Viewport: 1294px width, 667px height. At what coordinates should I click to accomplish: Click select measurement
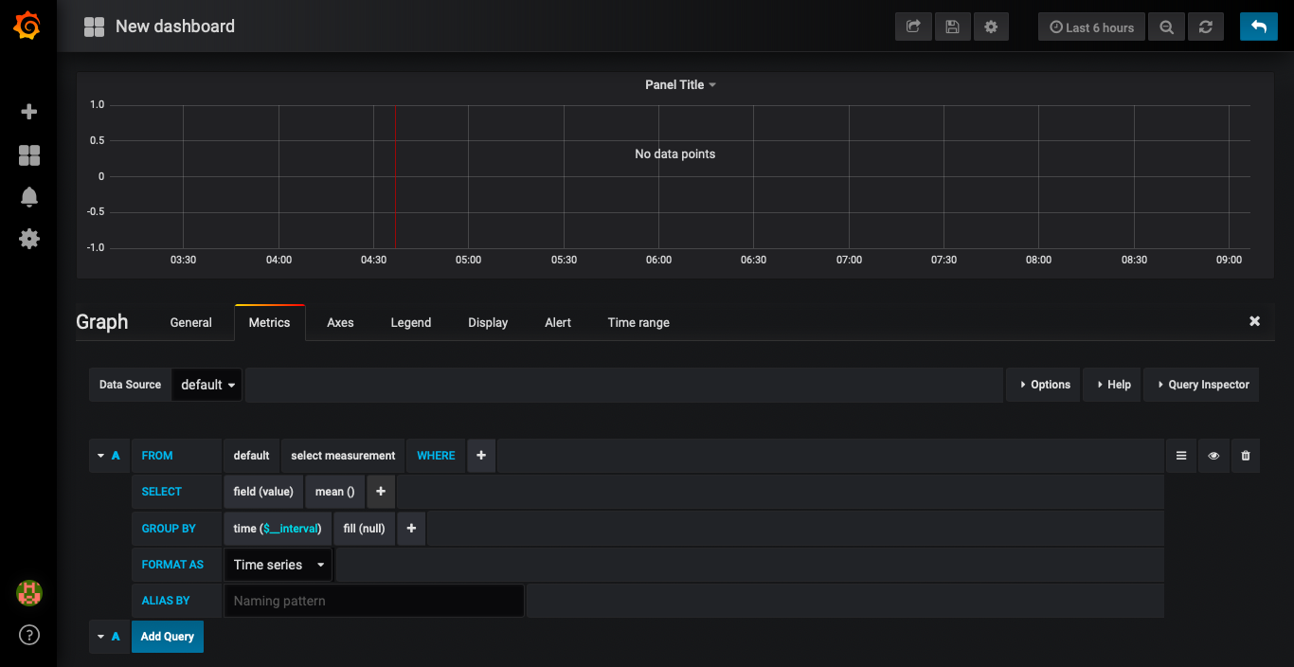pos(343,456)
